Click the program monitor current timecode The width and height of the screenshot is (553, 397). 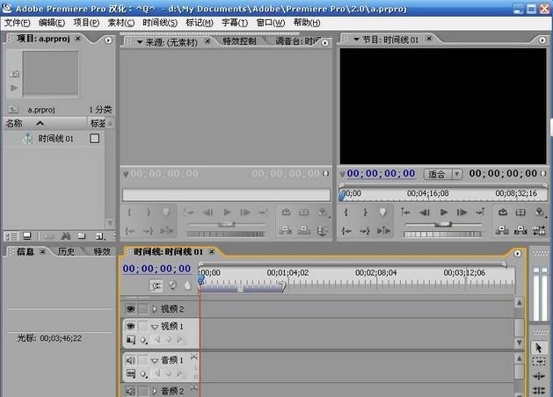tap(381, 173)
